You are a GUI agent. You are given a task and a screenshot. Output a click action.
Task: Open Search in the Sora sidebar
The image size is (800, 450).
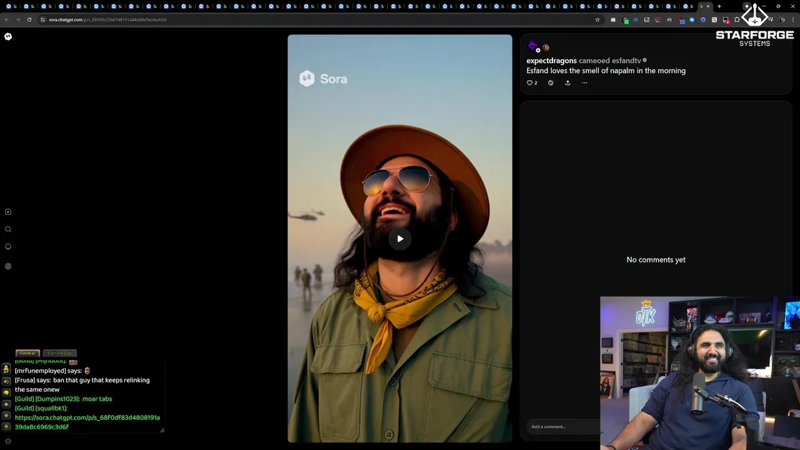pos(8,229)
